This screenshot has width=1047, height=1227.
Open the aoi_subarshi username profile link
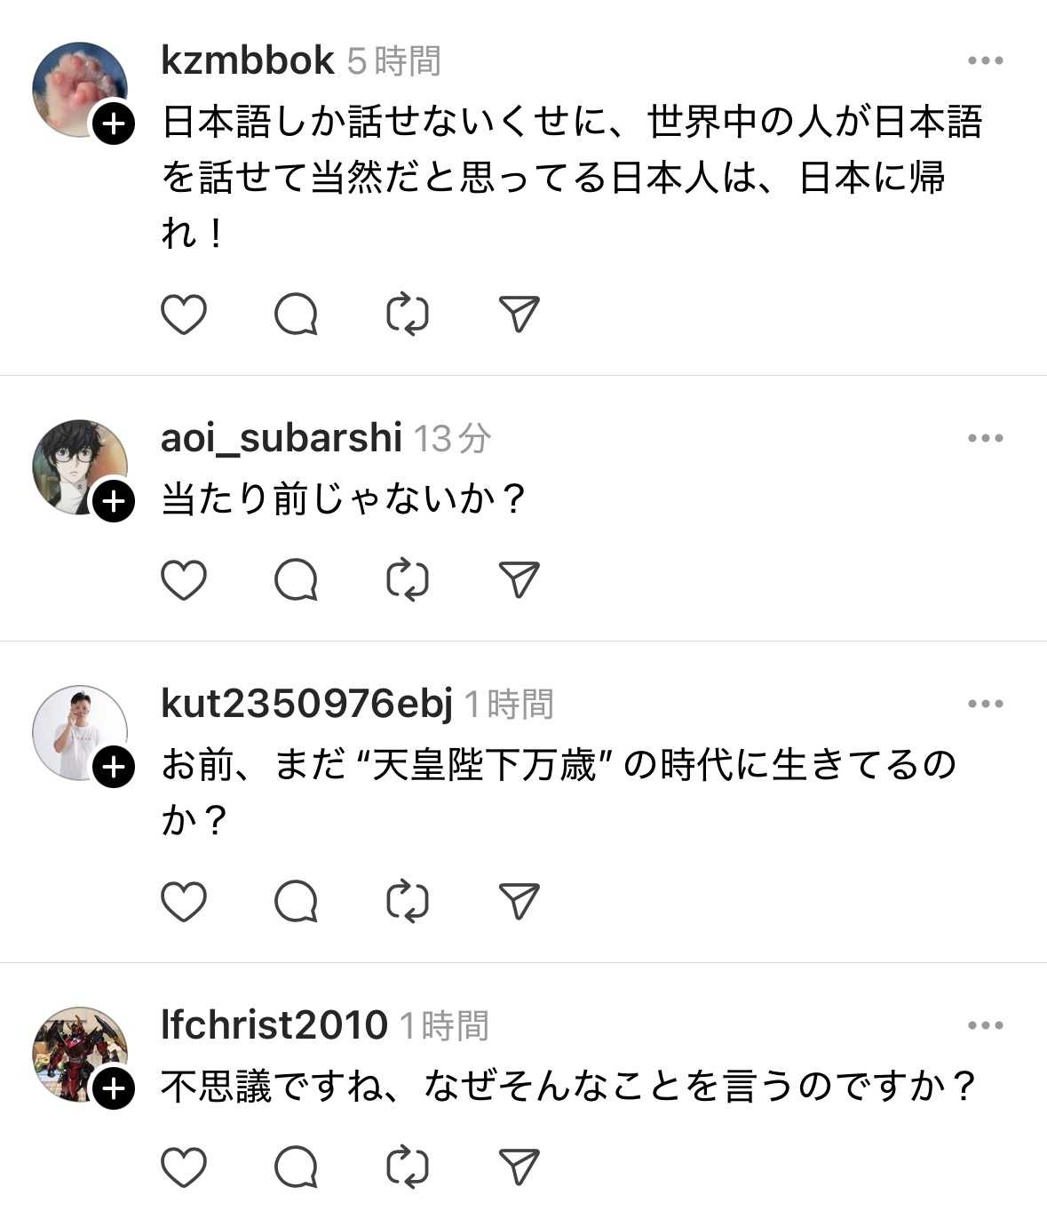click(281, 438)
